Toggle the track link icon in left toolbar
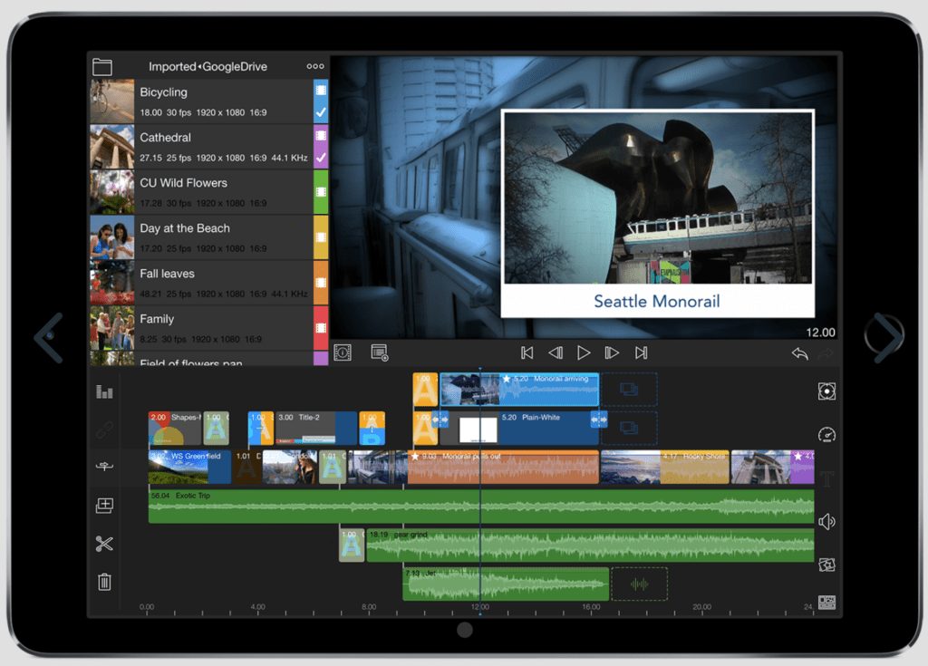 click(x=104, y=429)
